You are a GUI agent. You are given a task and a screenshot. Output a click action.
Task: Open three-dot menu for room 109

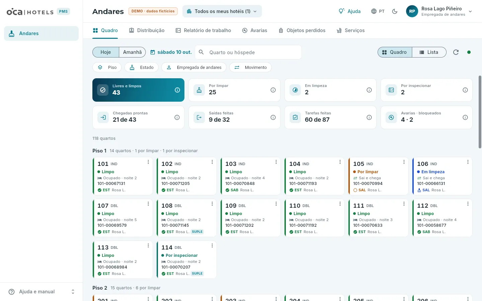[276, 204]
